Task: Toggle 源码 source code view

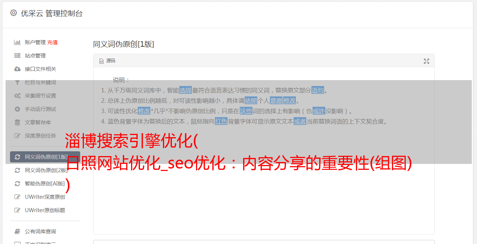Action: point(108,61)
